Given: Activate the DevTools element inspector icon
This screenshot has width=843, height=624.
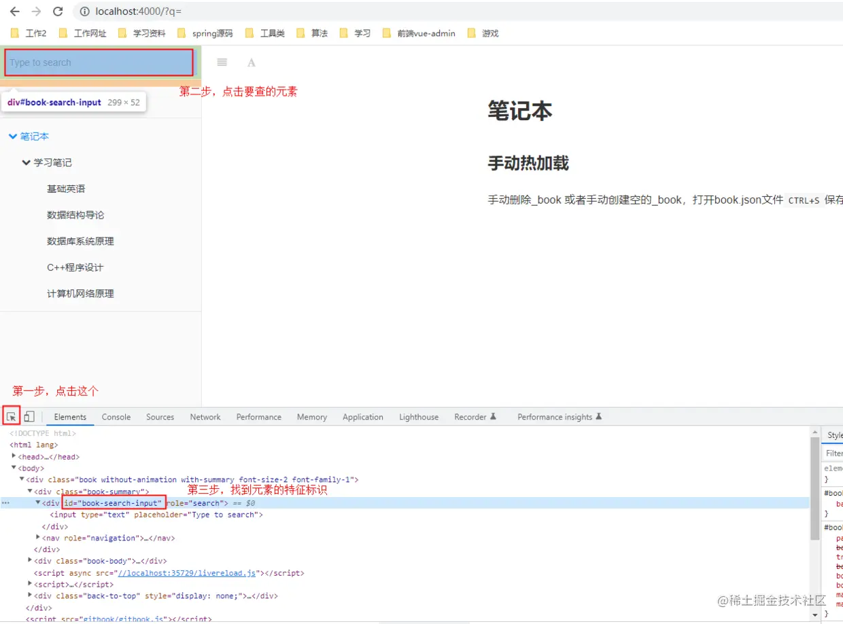Looking at the screenshot, I should tap(12, 416).
